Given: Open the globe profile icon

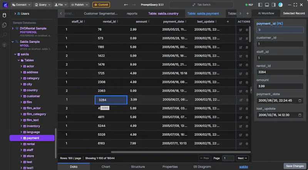Looking at the screenshot, I should (x=281, y=5).
